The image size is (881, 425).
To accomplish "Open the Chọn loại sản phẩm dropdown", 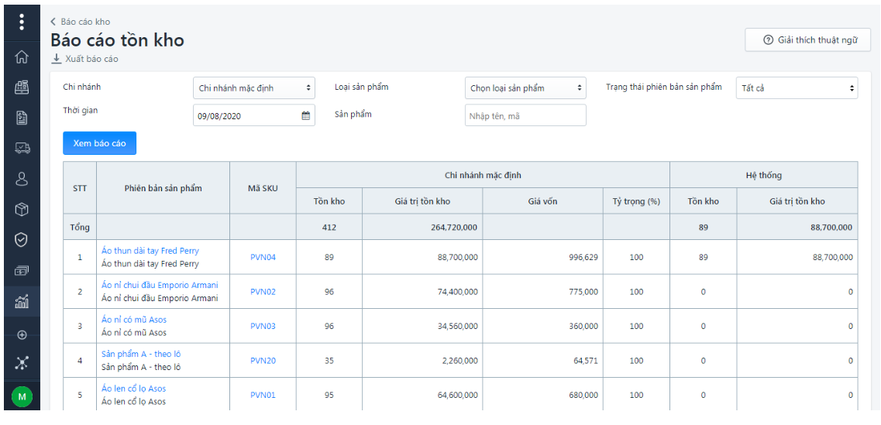I will pos(525,88).
